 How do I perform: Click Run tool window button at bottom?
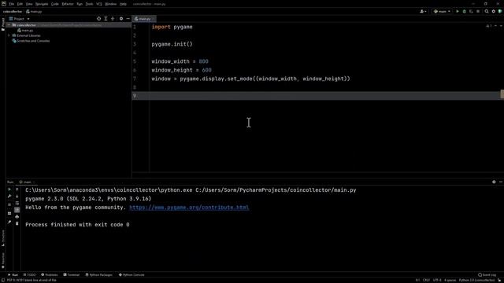tap(13, 275)
